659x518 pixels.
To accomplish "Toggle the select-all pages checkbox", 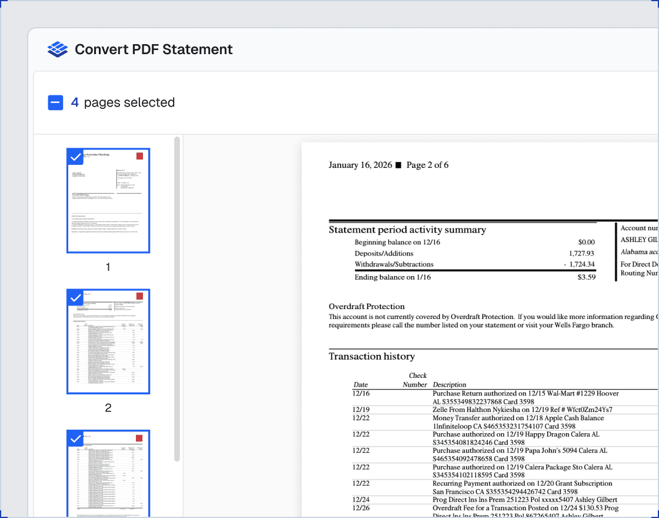I will pyautogui.click(x=55, y=102).
